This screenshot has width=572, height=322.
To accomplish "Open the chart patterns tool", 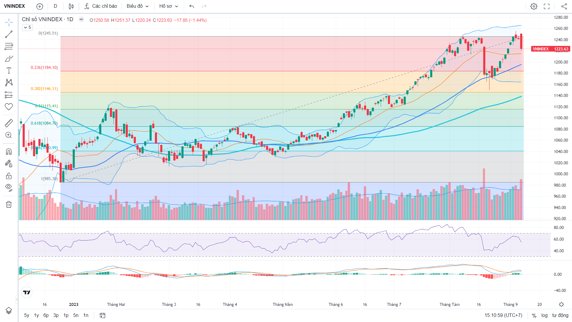I will point(9,83).
